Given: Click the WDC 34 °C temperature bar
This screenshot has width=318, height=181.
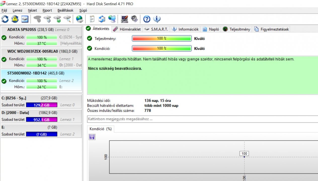Looking at the screenshot, I should [42, 65].
